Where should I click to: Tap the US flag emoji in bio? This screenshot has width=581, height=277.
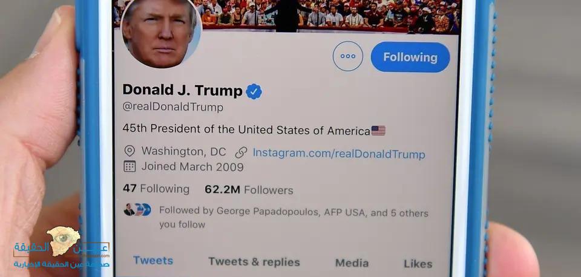click(x=378, y=131)
